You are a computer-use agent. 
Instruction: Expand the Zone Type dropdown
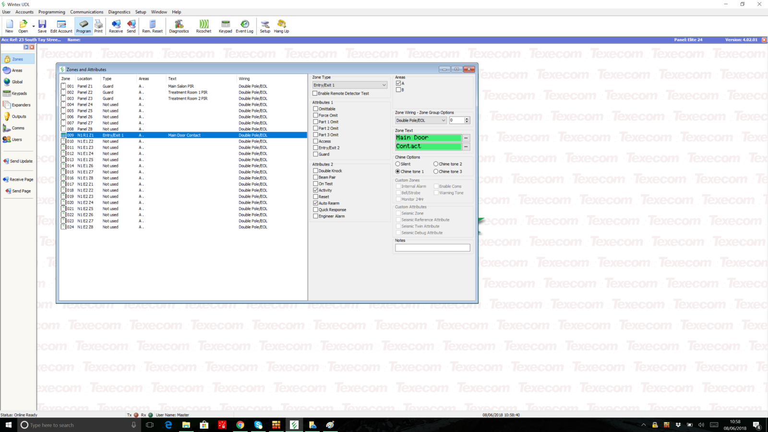[x=384, y=85]
